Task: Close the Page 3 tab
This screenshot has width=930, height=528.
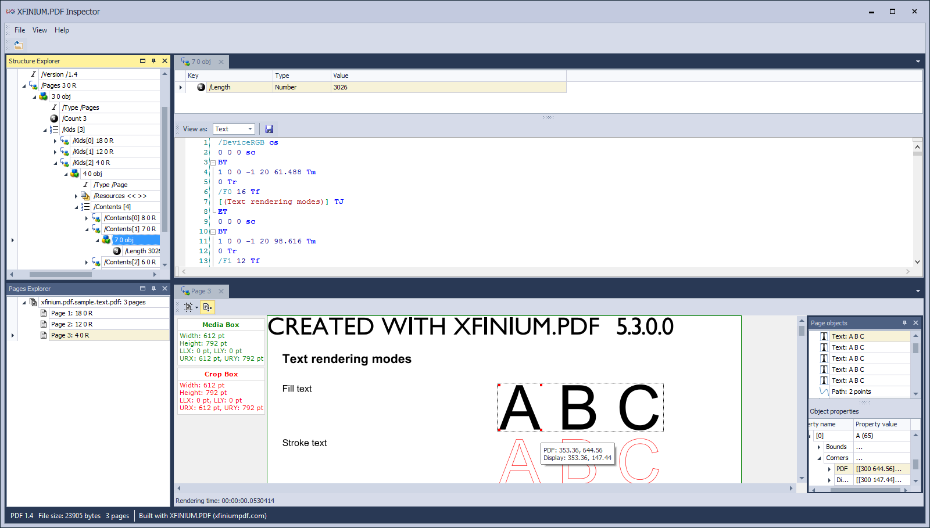Action: click(221, 291)
